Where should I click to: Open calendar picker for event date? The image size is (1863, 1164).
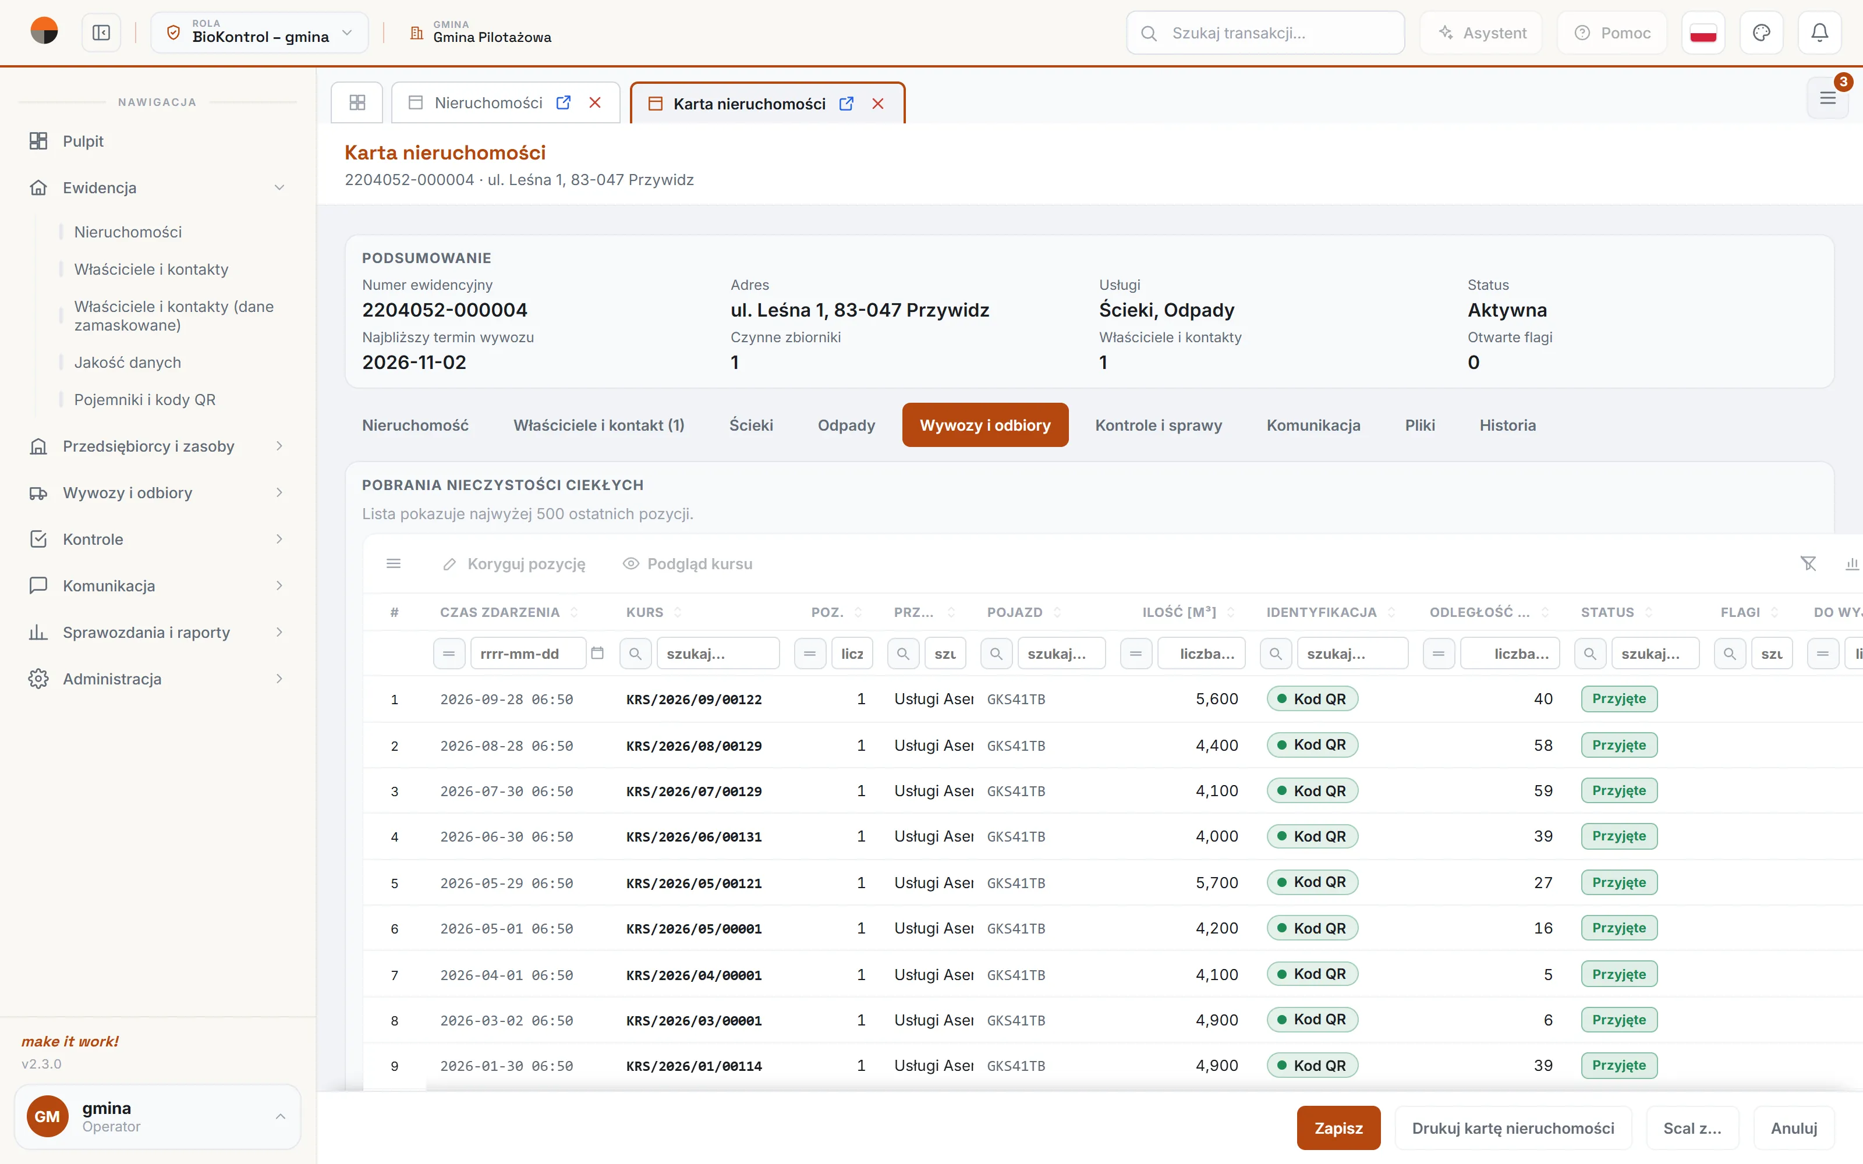(x=597, y=654)
